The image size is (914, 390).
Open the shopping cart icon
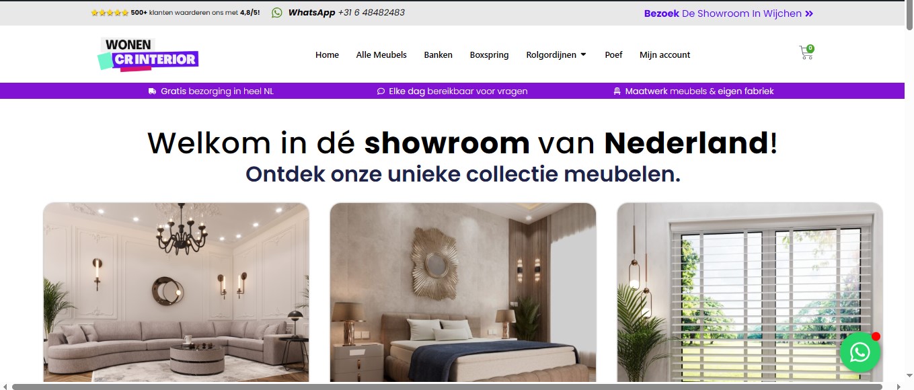coord(806,53)
